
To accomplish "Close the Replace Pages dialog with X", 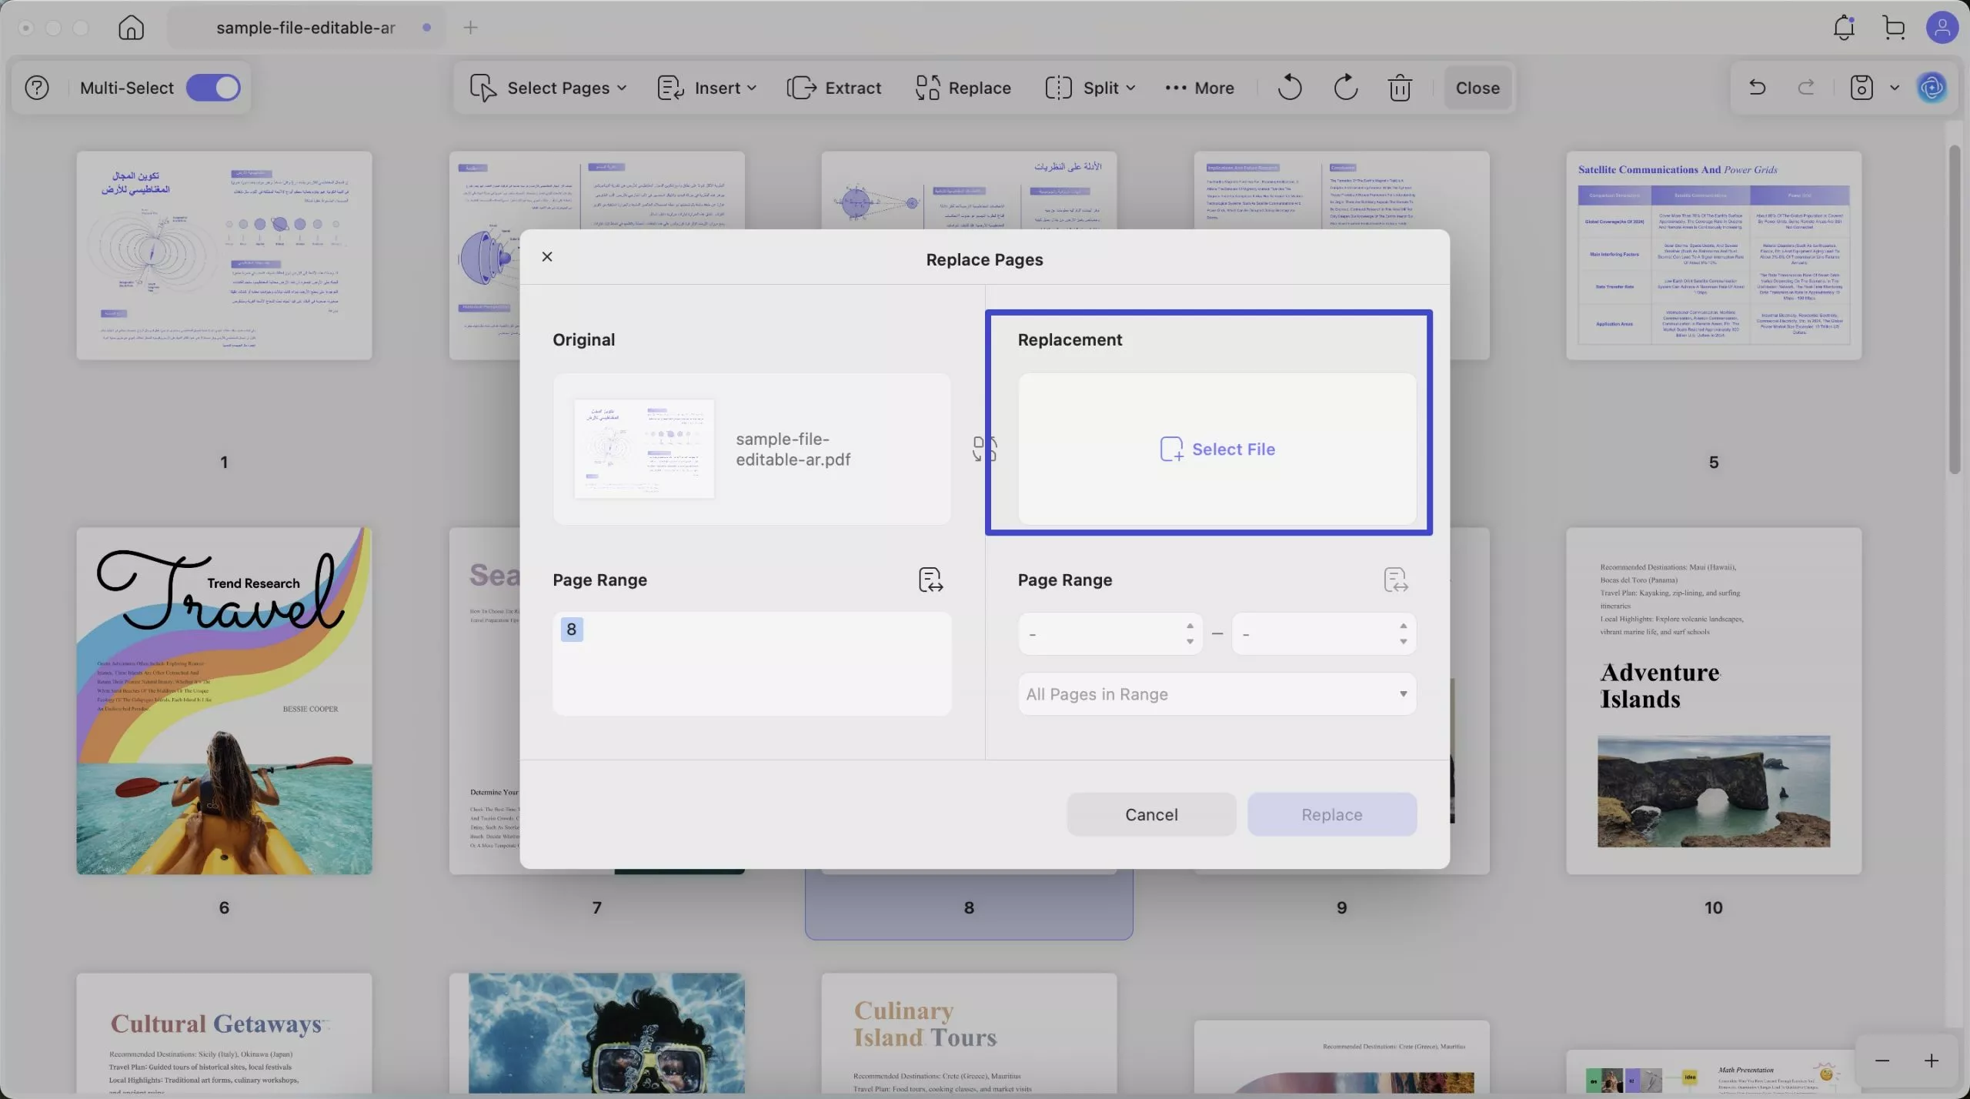I will coord(547,256).
